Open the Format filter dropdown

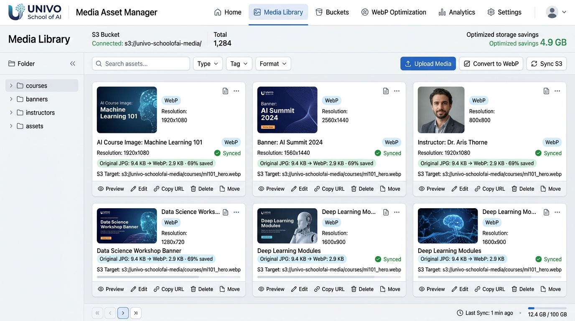(273, 64)
